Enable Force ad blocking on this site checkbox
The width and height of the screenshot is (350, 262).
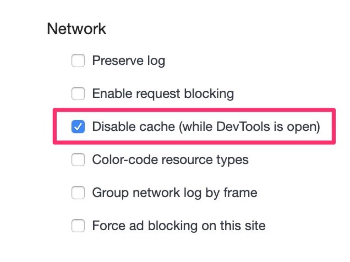[x=78, y=226]
